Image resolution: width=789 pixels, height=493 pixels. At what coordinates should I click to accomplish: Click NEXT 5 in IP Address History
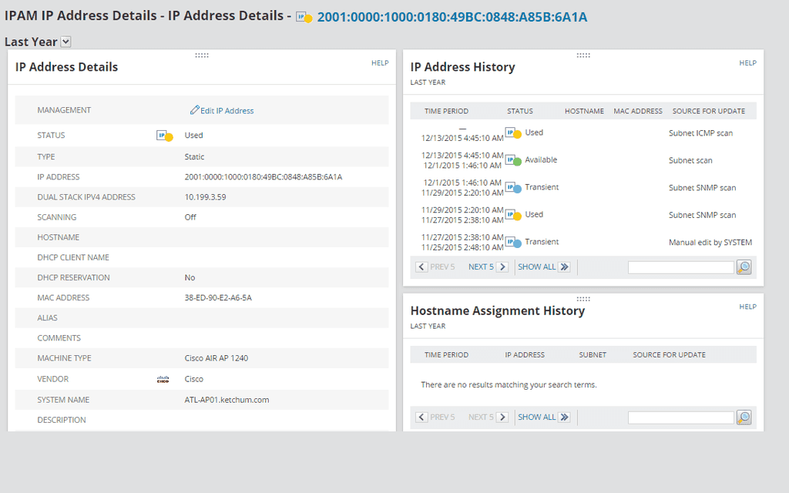point(485,266)
